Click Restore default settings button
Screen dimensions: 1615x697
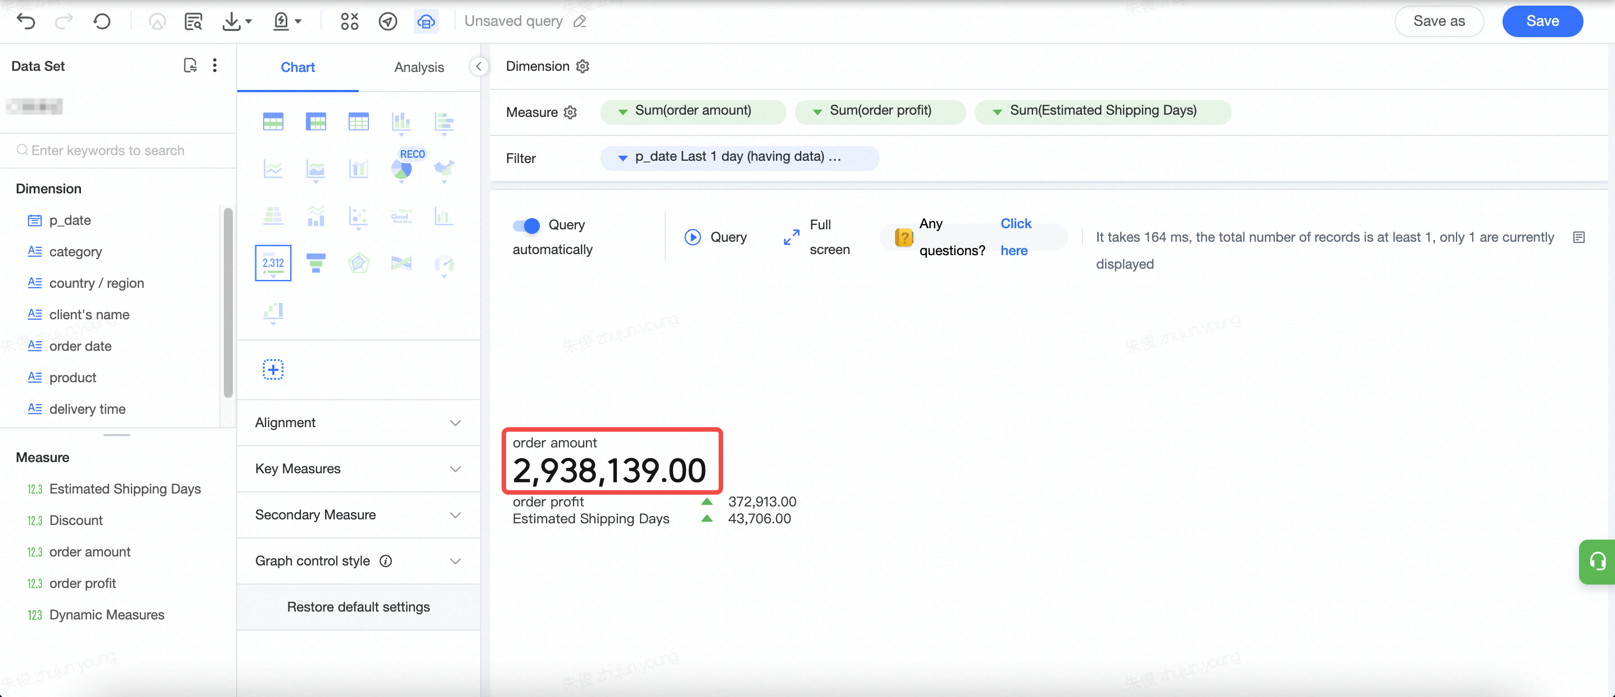click(358, 607)
